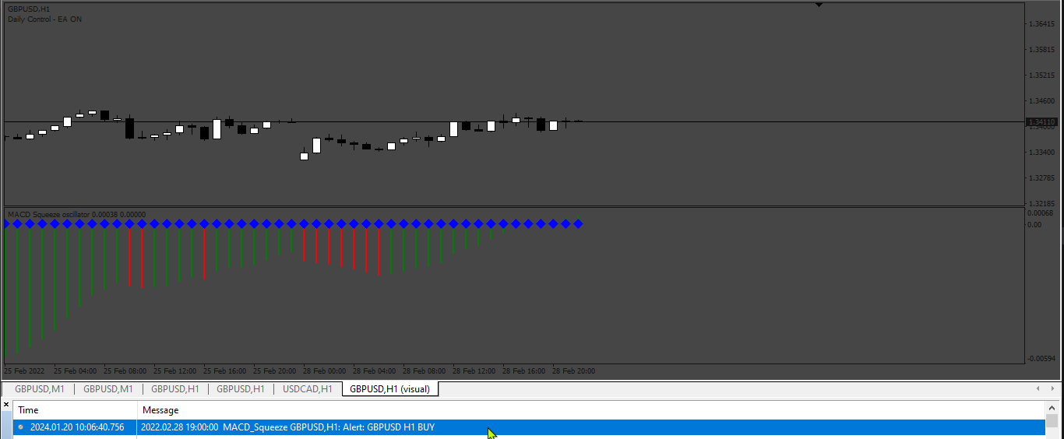Click the 0.00068 oscillator axis value
The image size is (1064, 439).
point(1040,213)
